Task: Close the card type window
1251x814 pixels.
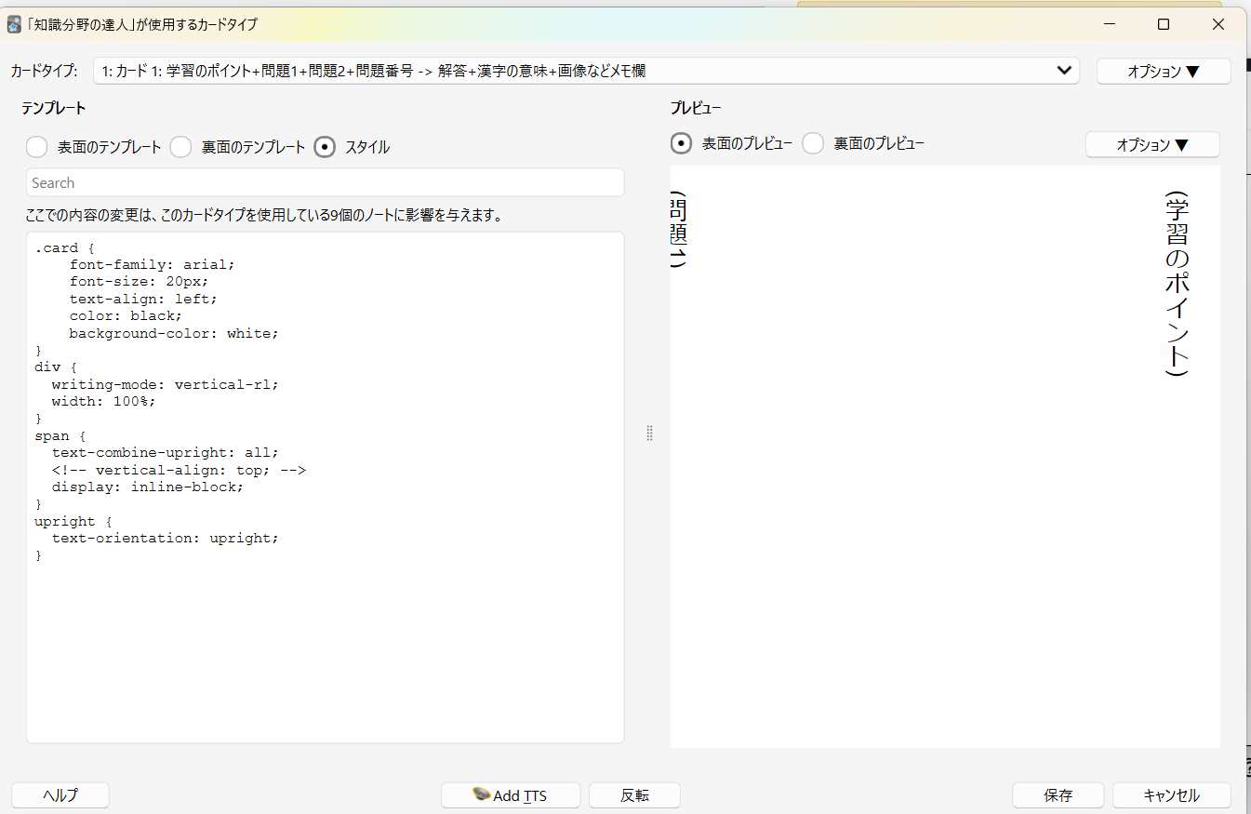Action: click(1218, 24)
